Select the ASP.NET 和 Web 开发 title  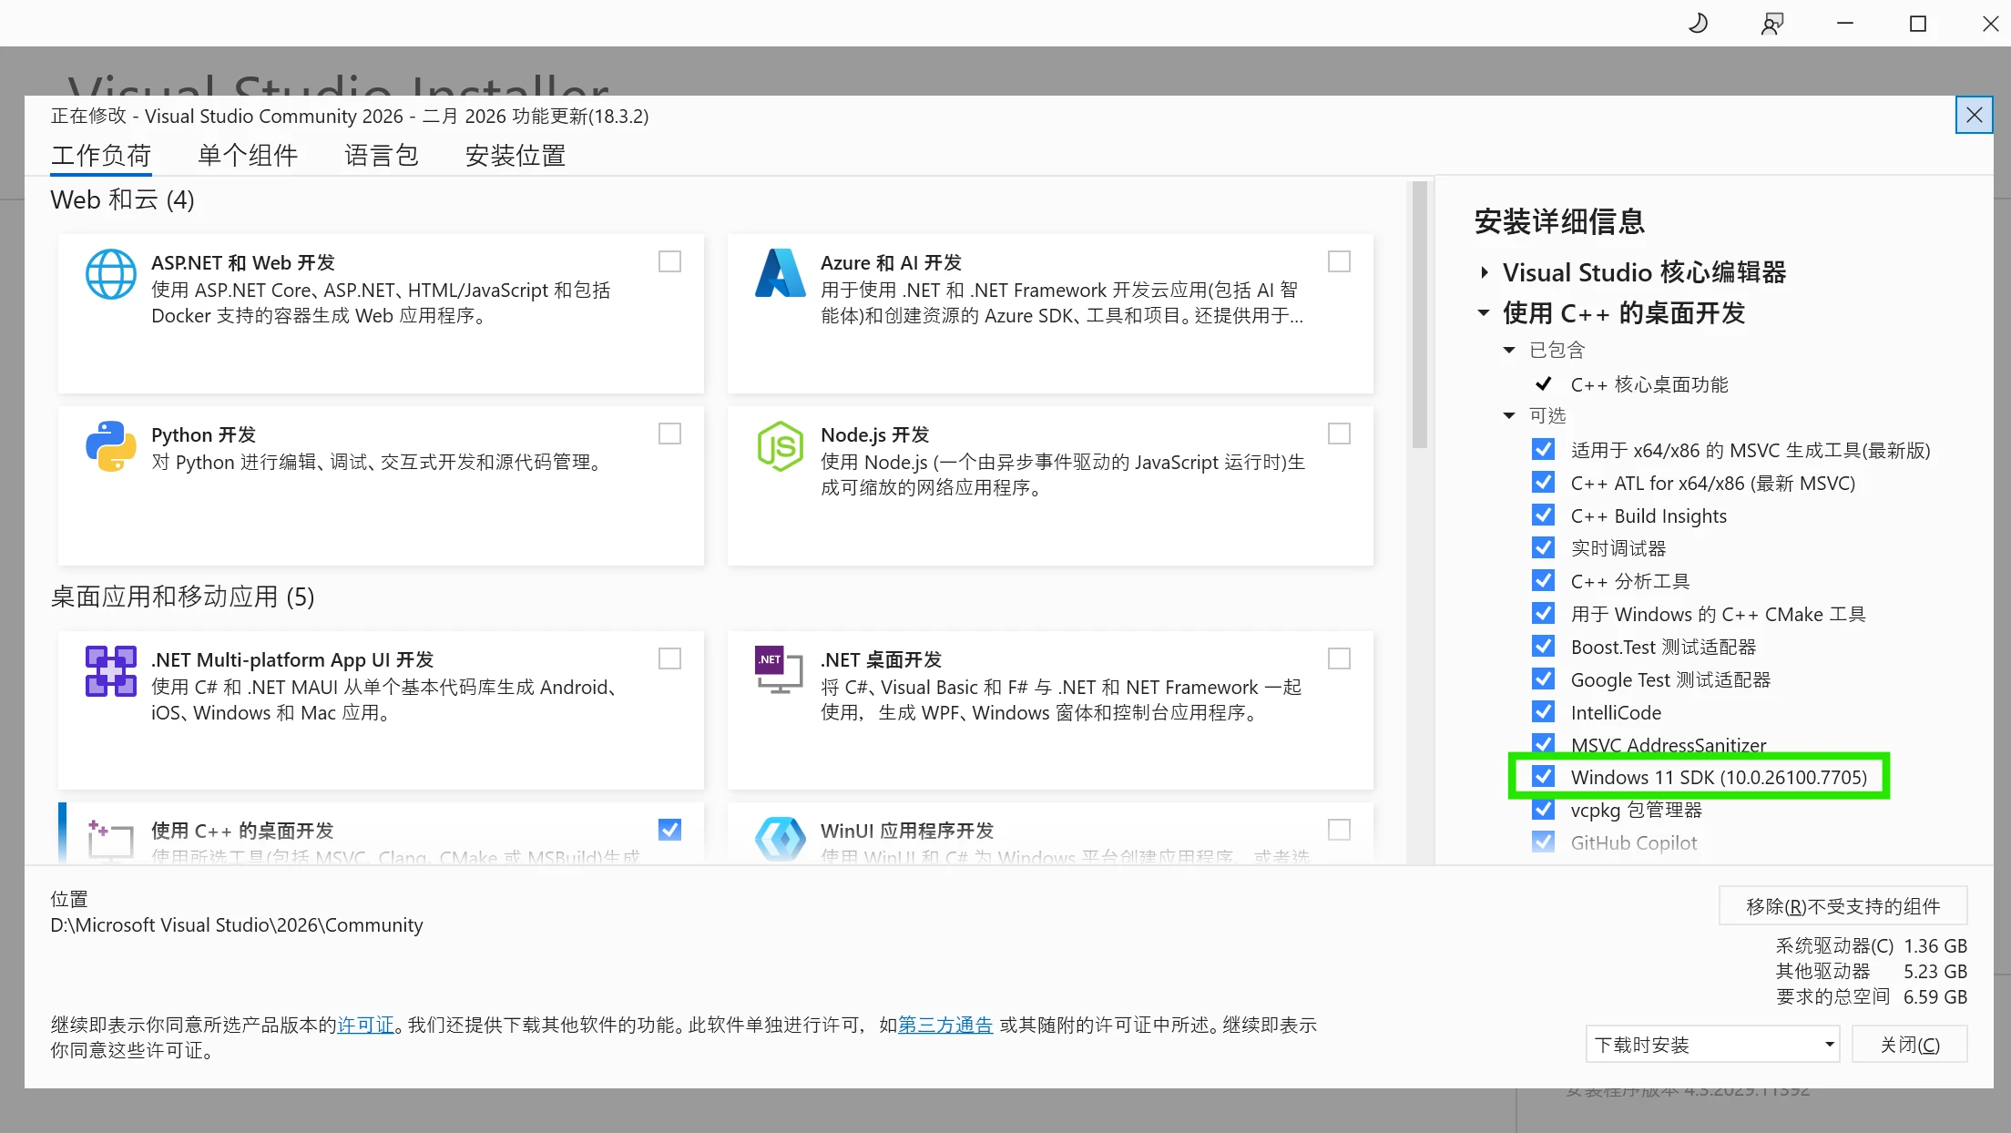click(243, 262)
